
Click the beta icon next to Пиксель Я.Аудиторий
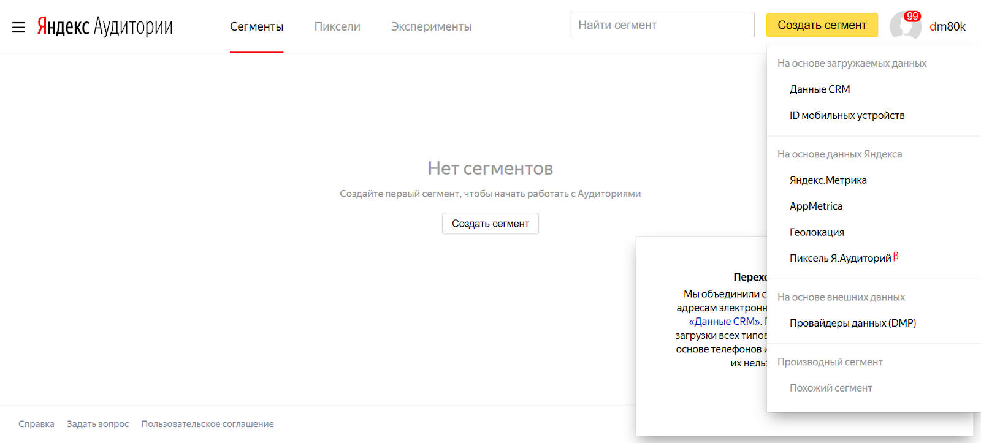tap(896, 256)
